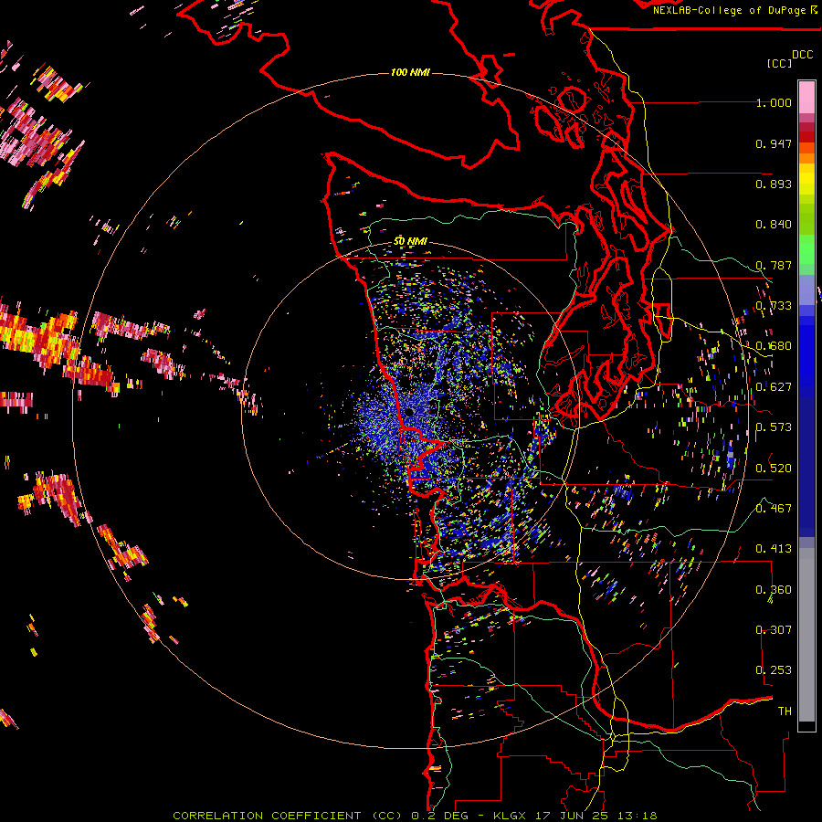
Task: Pick the light pink top color bar segment
Action: [x=806, y=97]
